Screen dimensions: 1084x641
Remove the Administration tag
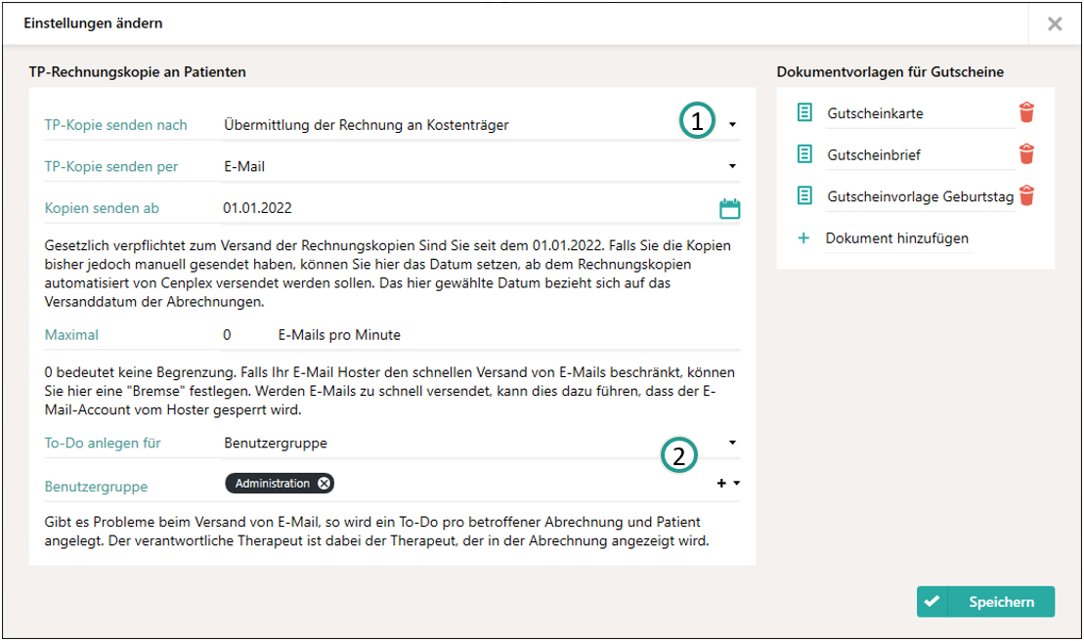click(324, 484)
